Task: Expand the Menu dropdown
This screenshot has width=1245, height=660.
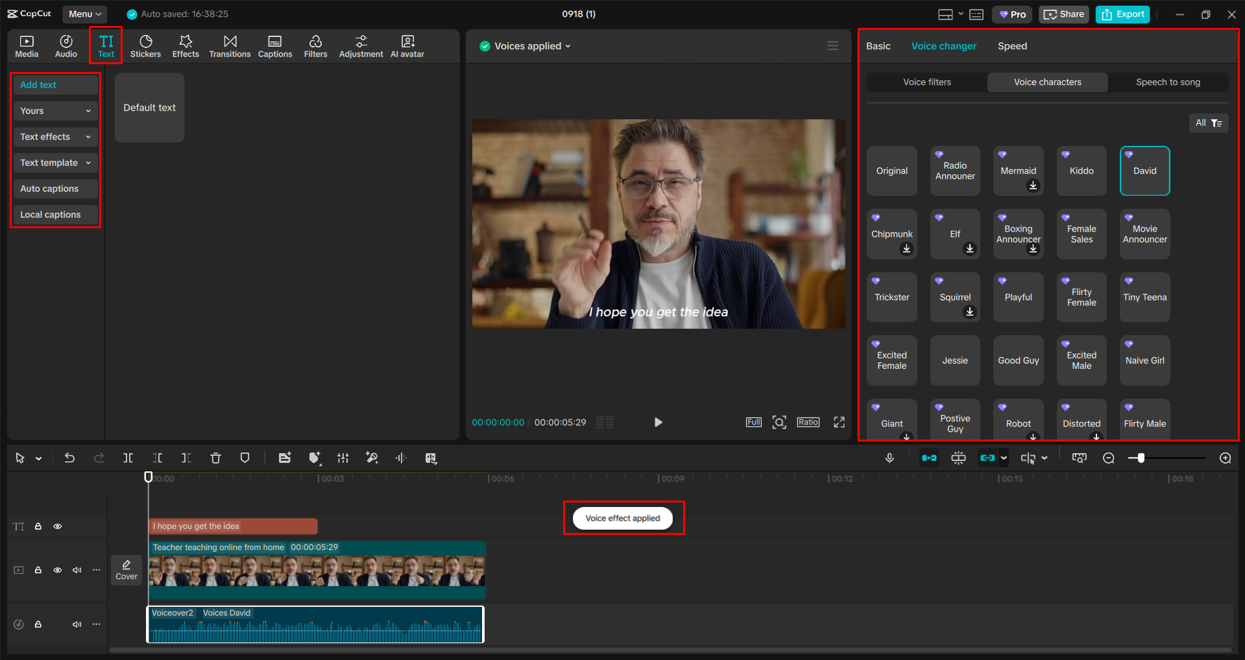Action: (84, 14)
